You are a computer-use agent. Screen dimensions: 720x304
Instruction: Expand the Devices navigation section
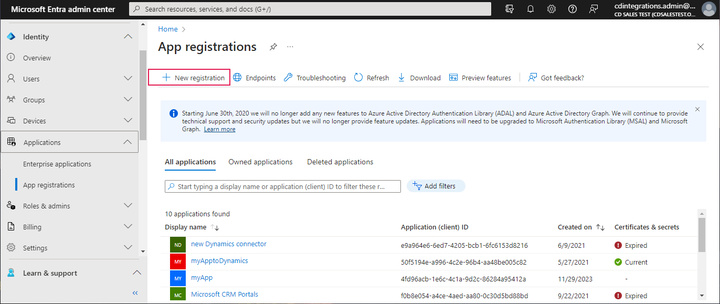[x=128, y=120]
